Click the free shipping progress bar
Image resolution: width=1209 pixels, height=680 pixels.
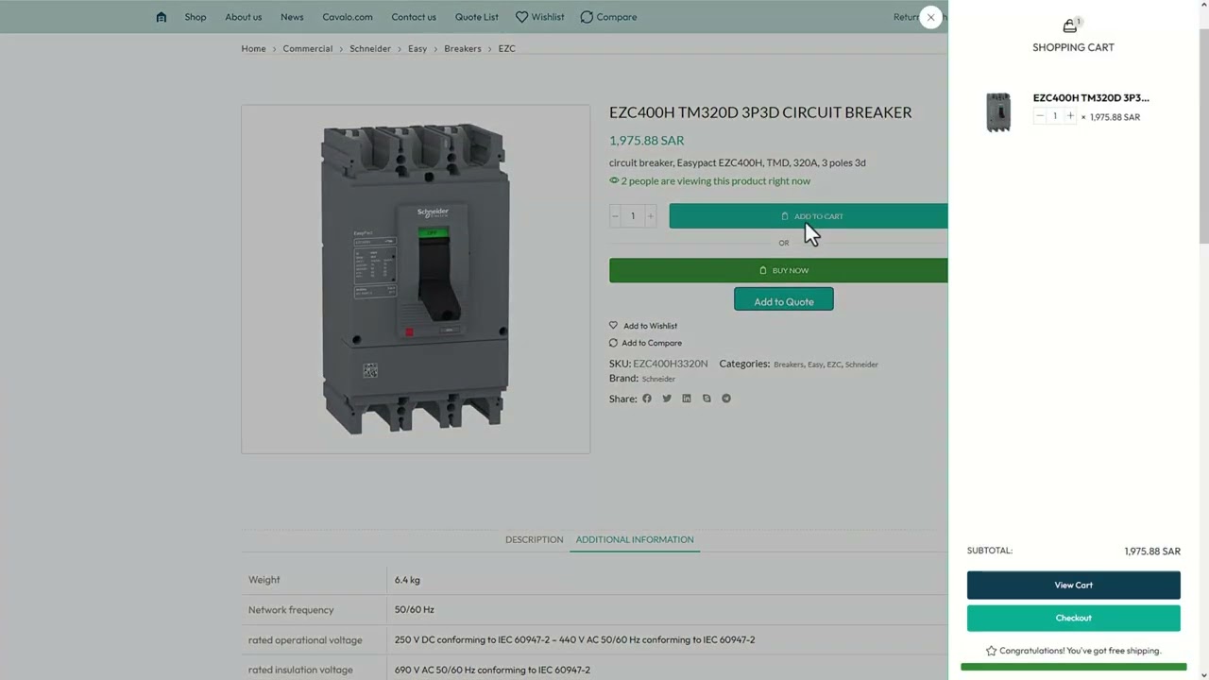(x=1073, y=667)
